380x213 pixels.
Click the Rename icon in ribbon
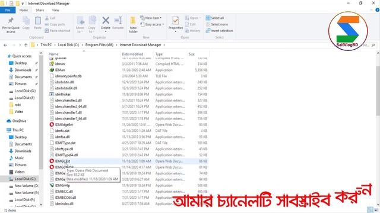click(118, 21)
